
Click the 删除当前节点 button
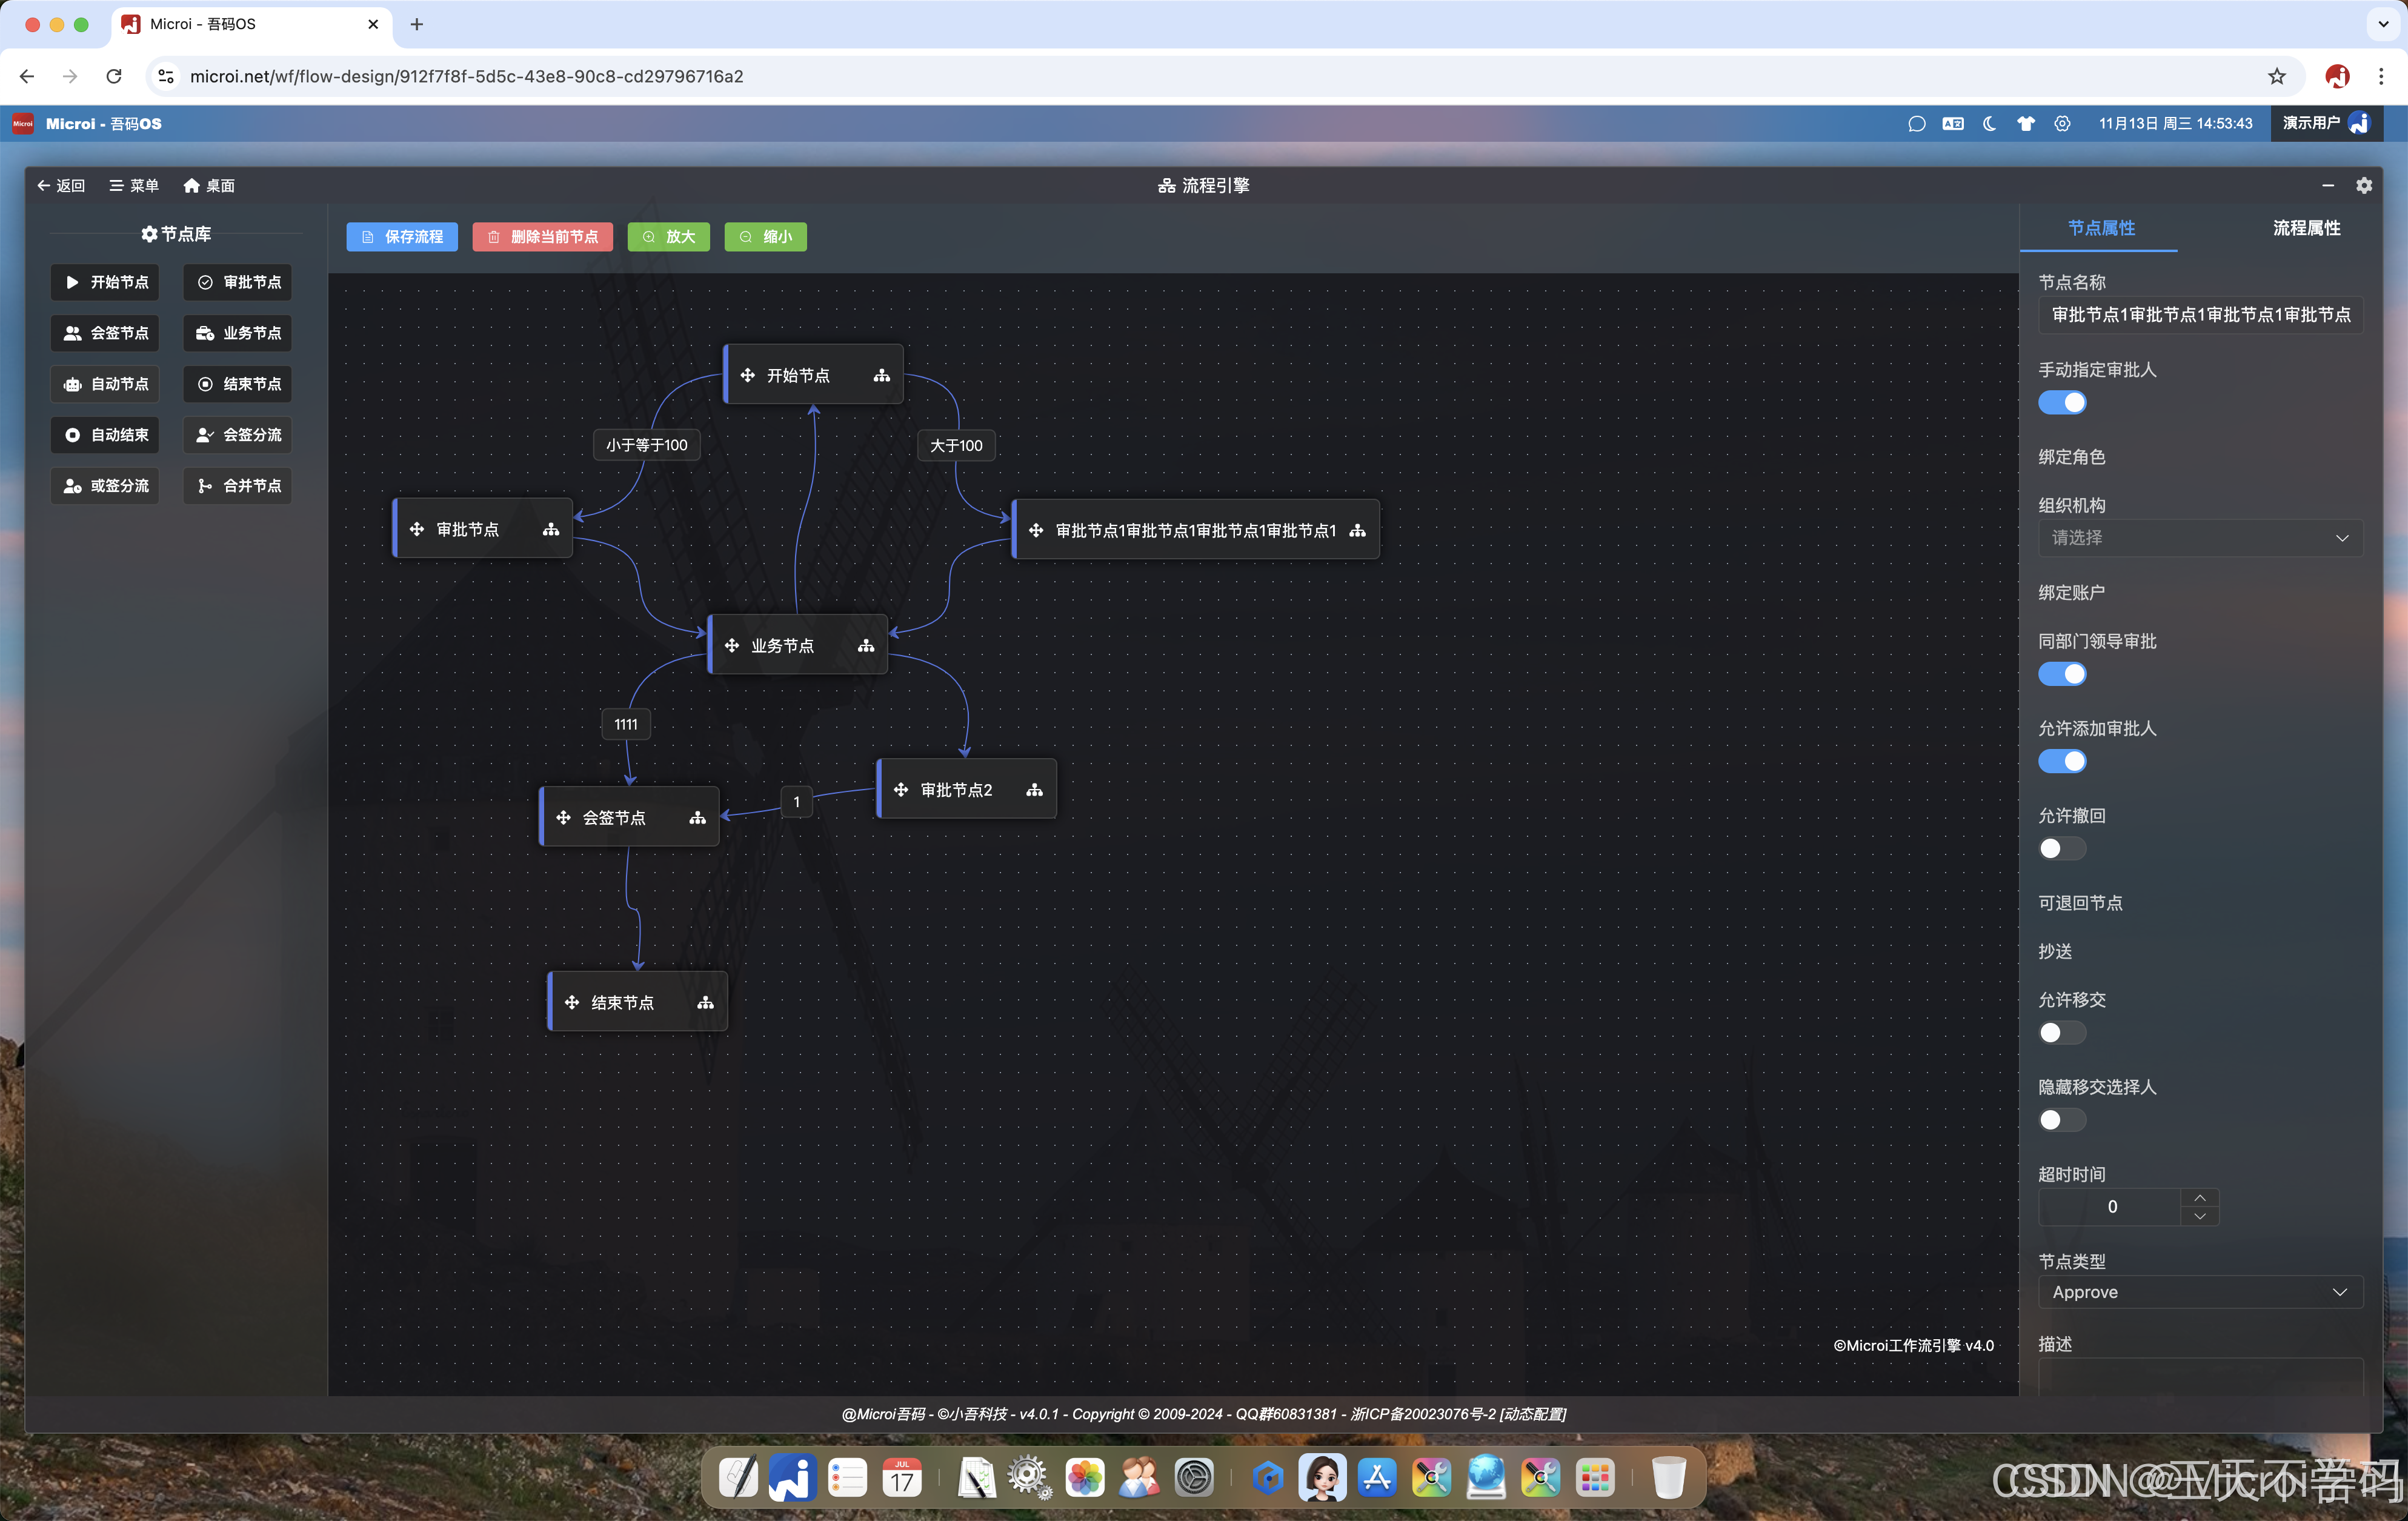coord(543,237)
